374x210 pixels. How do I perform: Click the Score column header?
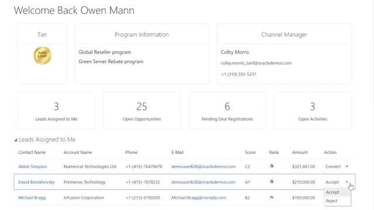(250, 152)
